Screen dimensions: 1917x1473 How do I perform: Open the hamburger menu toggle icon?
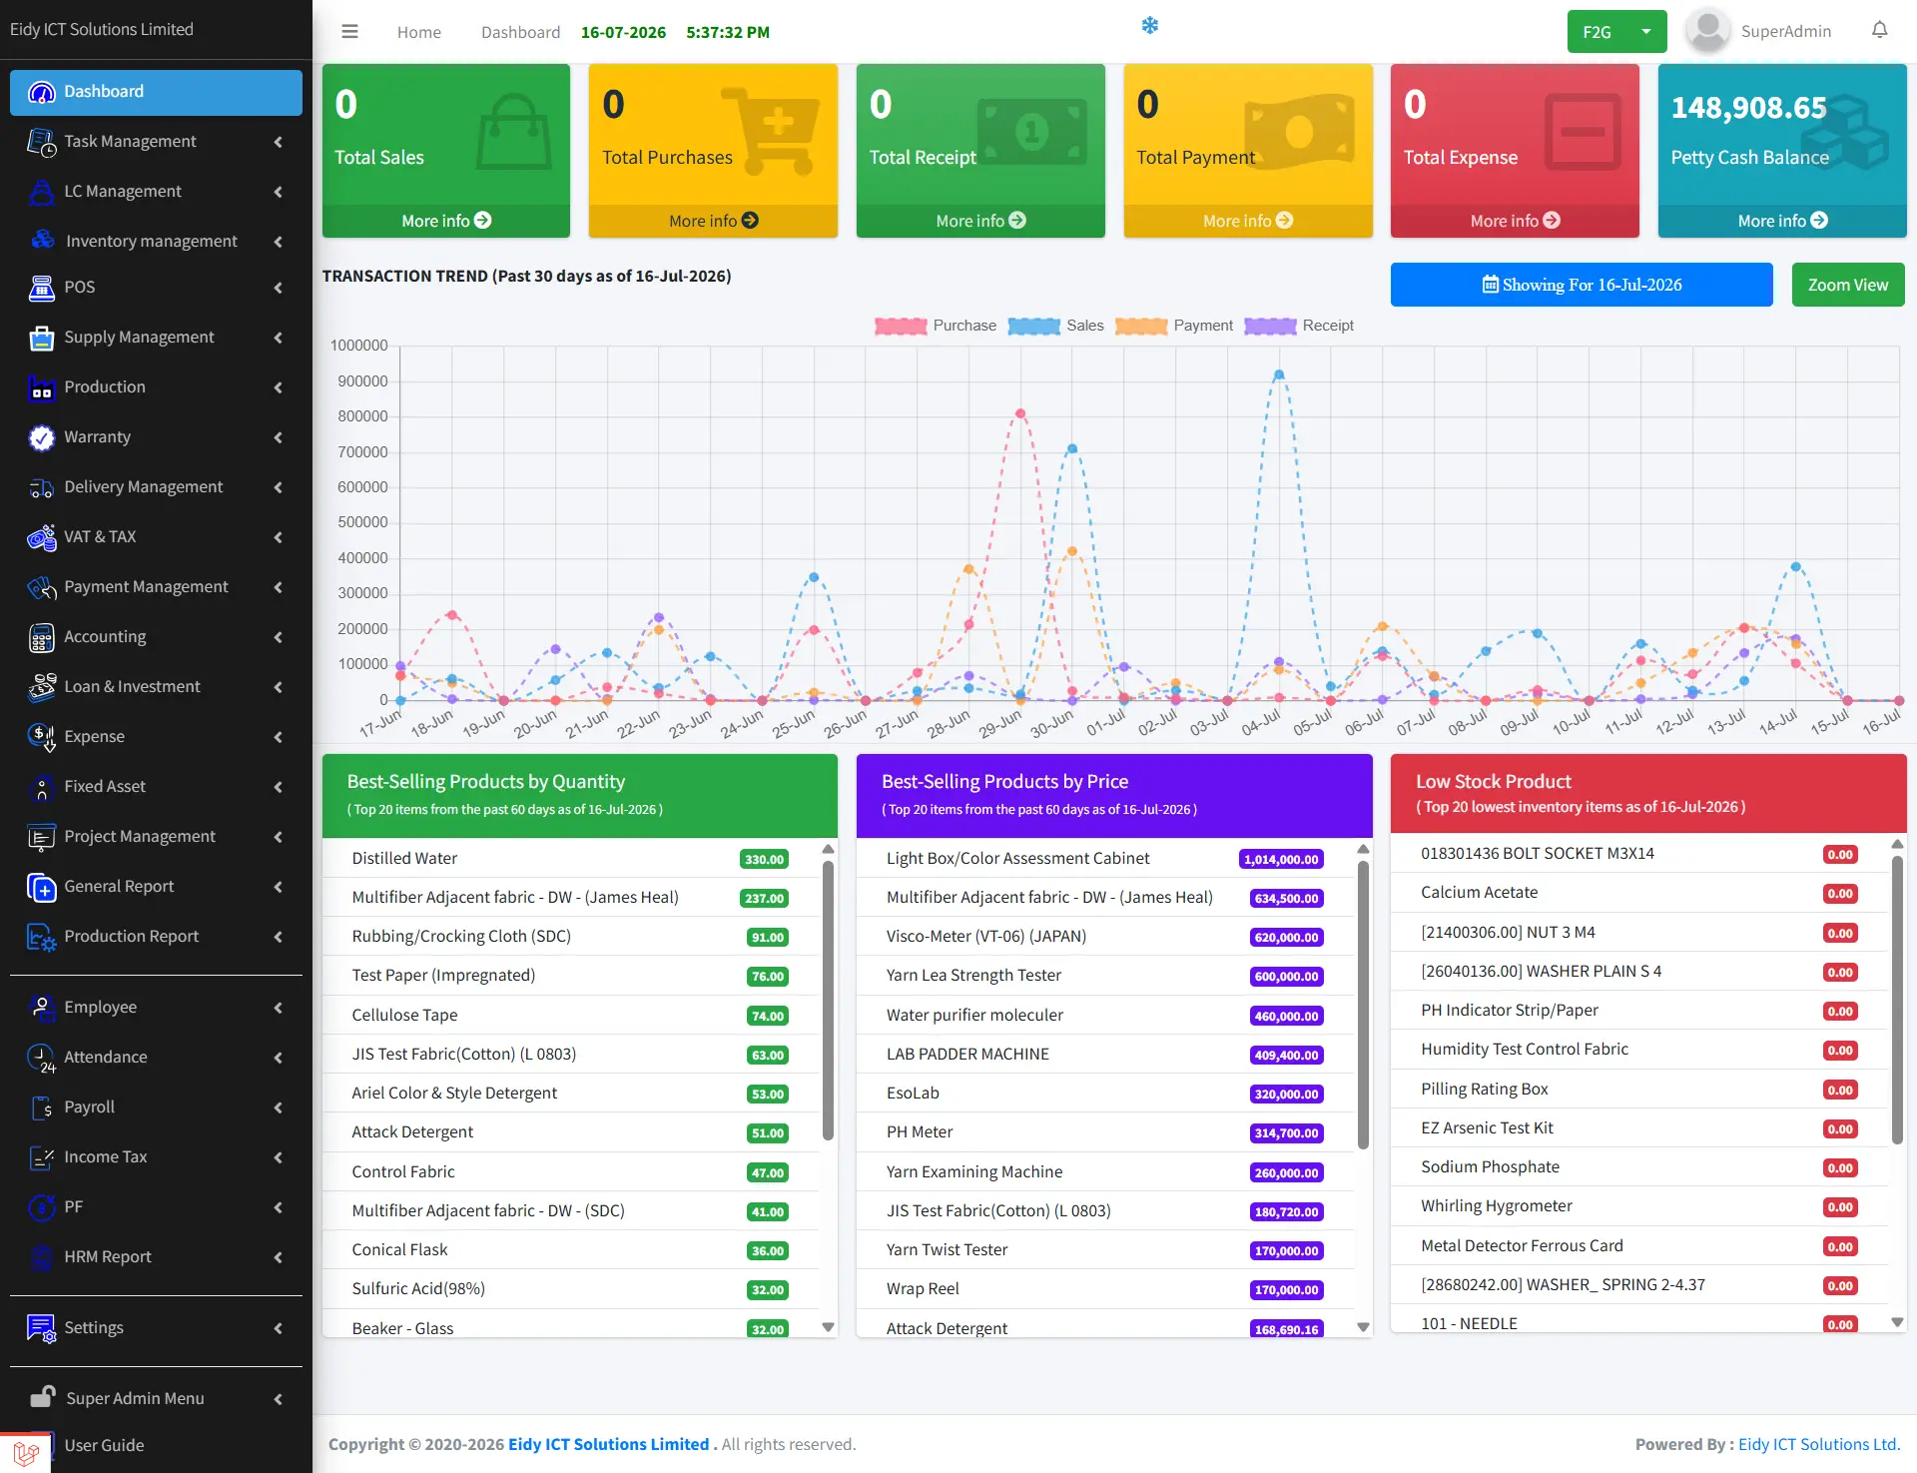(349, 32)
